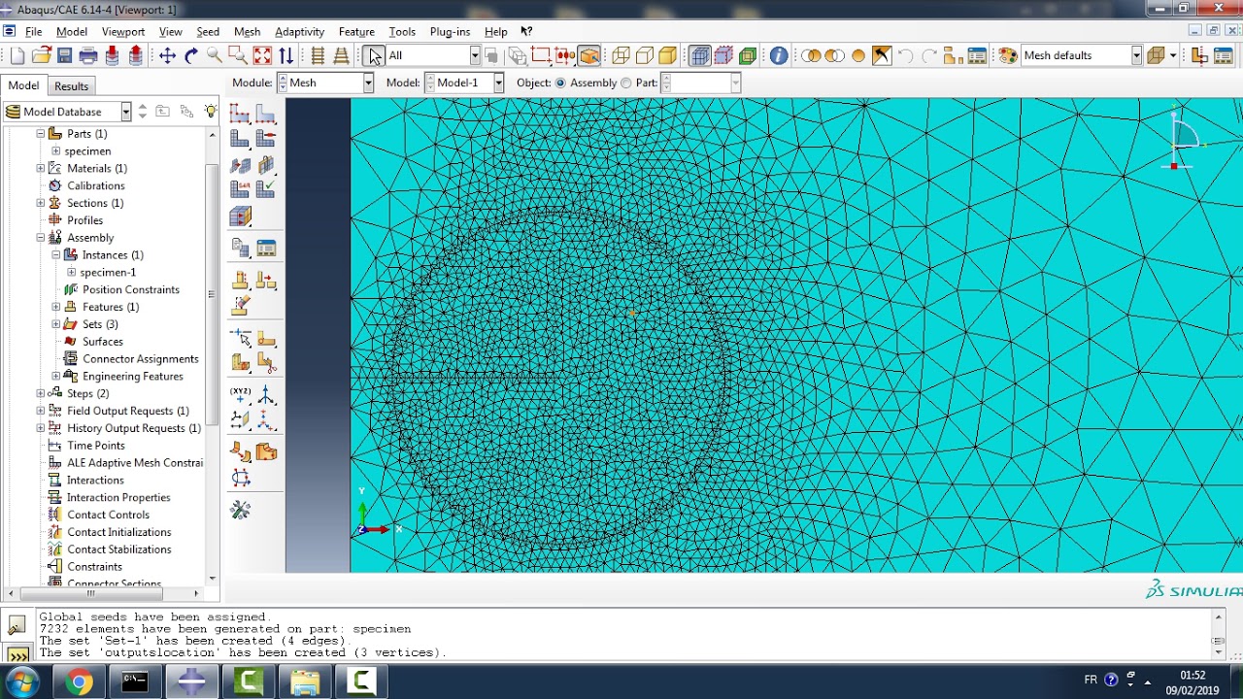Viewport: 1243px width, 699px height.
Task: Click the clock showing 01:52
Action: pyautogui.click(x=1193, y=675)
